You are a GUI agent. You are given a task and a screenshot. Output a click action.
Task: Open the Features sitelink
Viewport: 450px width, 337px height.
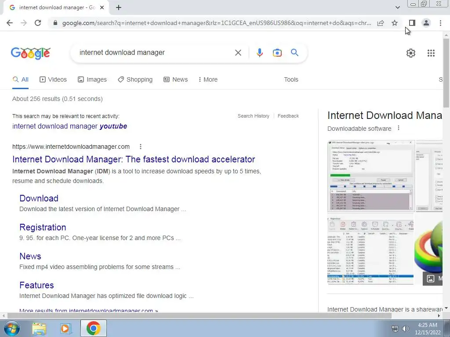tap(37, 285)
